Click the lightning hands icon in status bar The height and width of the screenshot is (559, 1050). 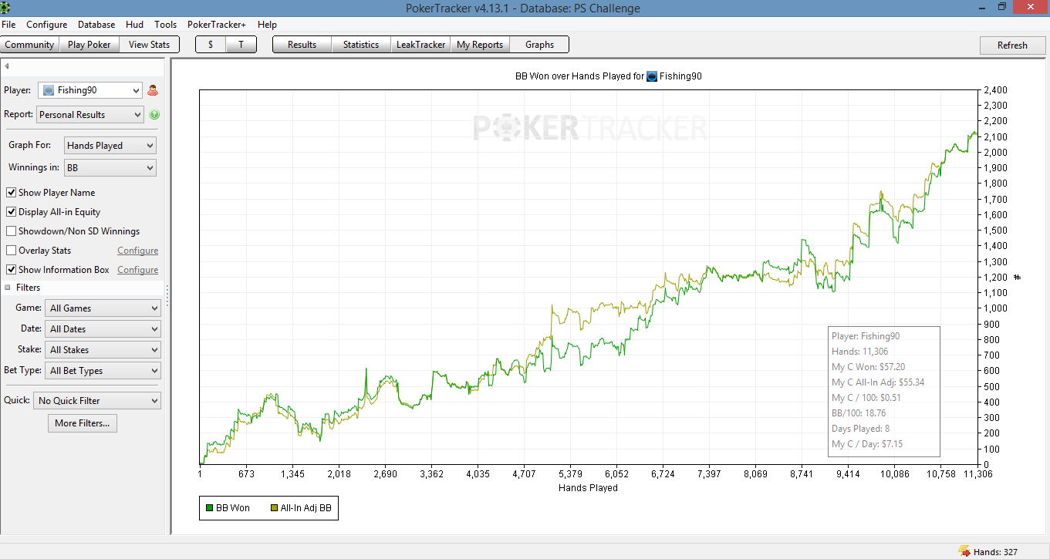point(964,551)
